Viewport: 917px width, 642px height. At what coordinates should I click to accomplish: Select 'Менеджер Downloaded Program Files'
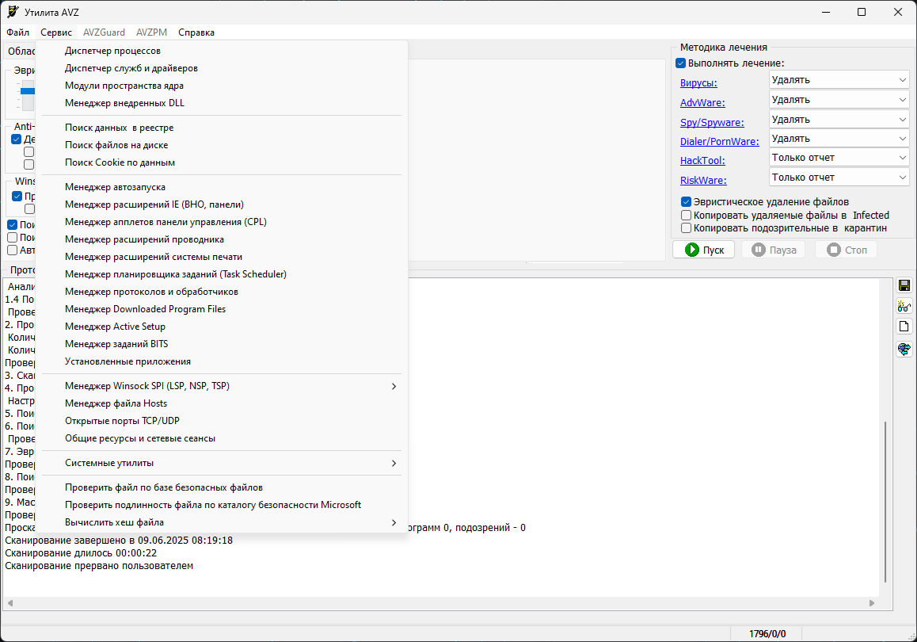222,310
